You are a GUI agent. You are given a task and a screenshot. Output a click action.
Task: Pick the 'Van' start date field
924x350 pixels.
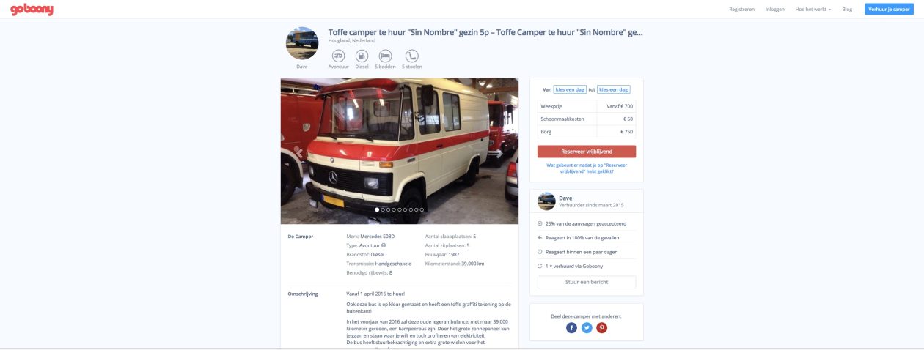coord(570,89)
